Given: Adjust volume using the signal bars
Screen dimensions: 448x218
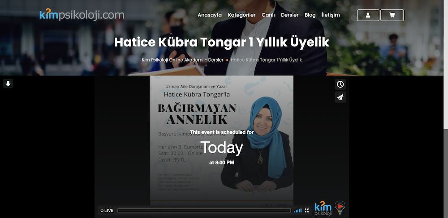Looking at the screenshot, I should [x=298, y=210].
